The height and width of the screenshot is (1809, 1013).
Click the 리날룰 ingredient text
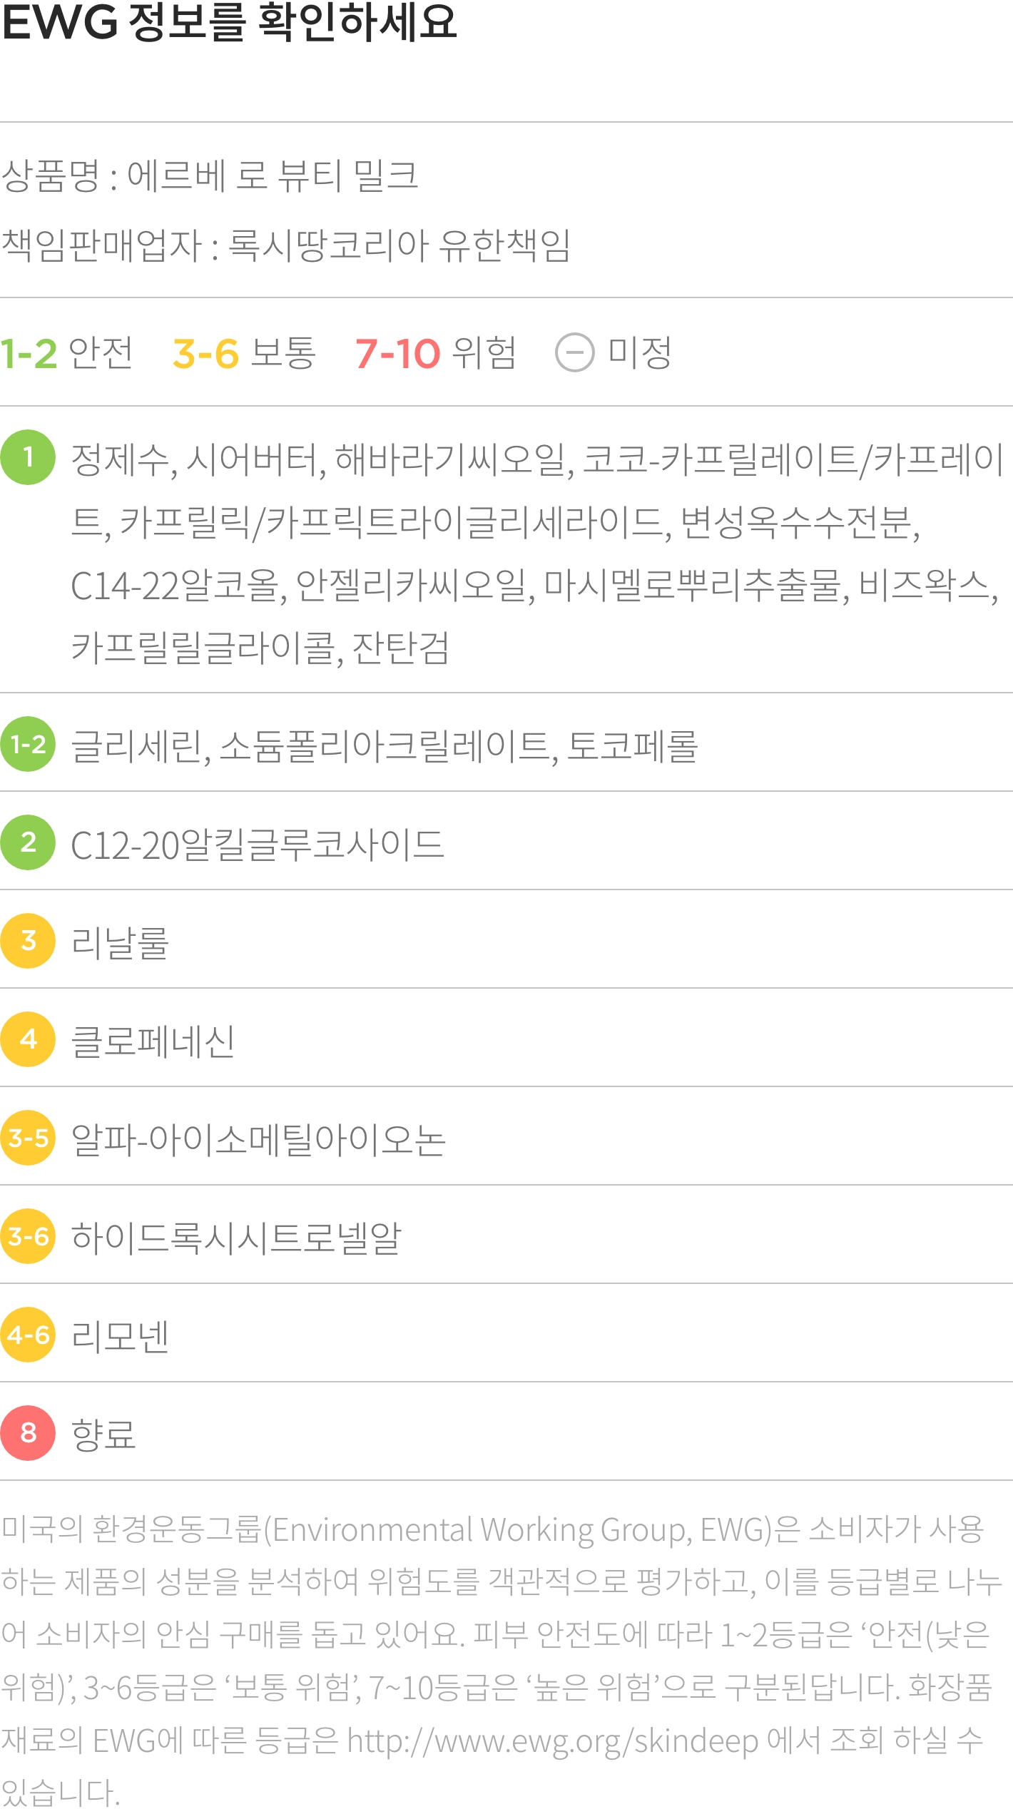coord(120,942)
